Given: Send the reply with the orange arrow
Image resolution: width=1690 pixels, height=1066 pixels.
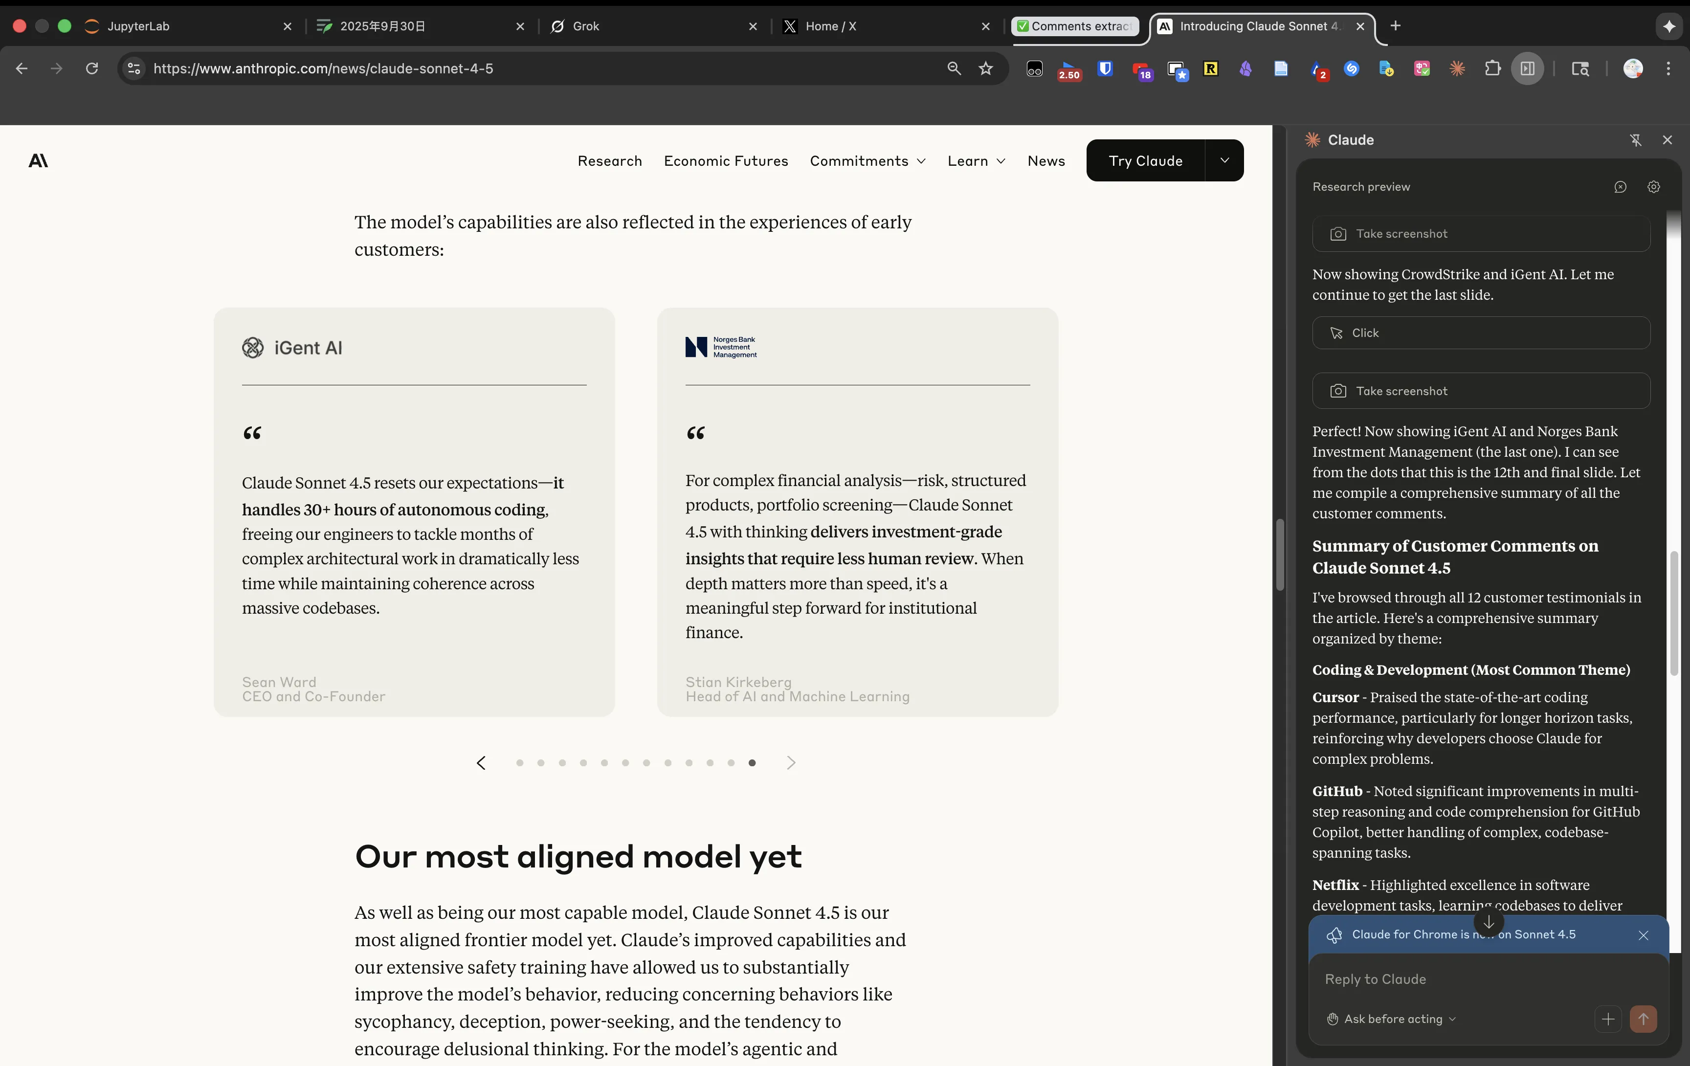Looking at the screenshot, I should [x=1643, y=1018].
